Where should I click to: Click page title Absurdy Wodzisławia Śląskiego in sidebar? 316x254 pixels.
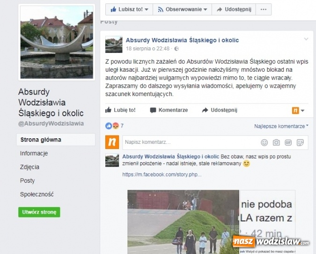[x=51, y=103]
